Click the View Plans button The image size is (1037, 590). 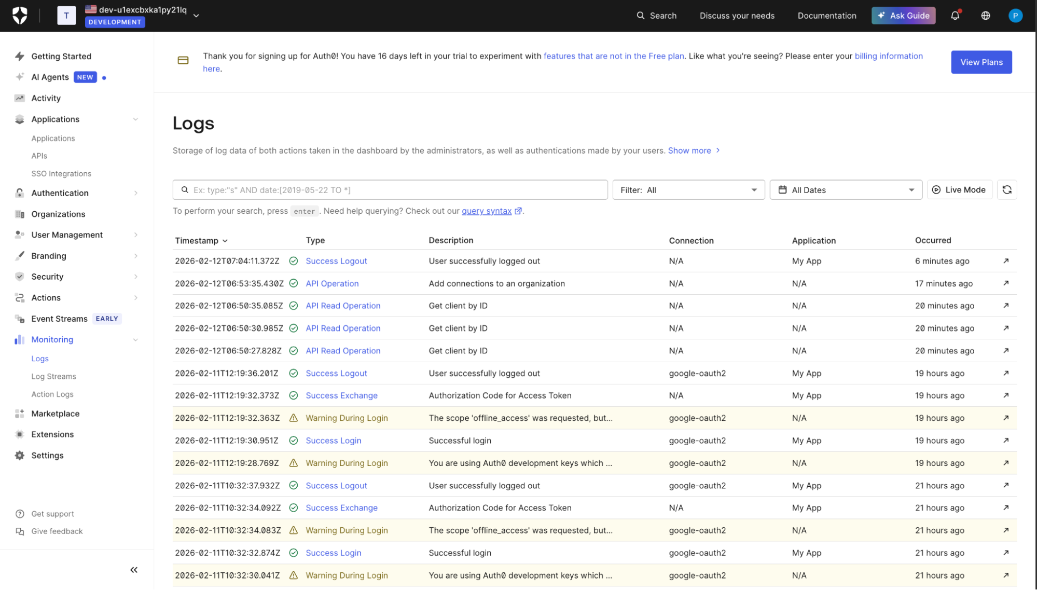click(981, 62)
